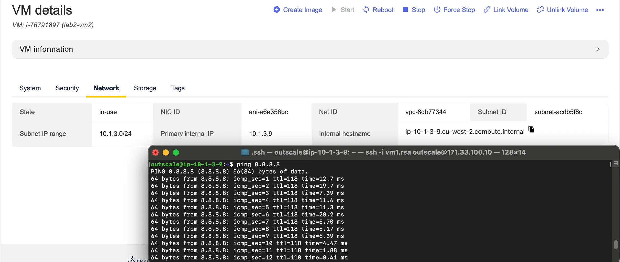620x262 pixels.
Task: Switch to the System tab
Action: pos(30,88)
